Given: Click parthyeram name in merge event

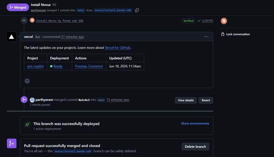Looking at the screenshot, I should (44, 100).
